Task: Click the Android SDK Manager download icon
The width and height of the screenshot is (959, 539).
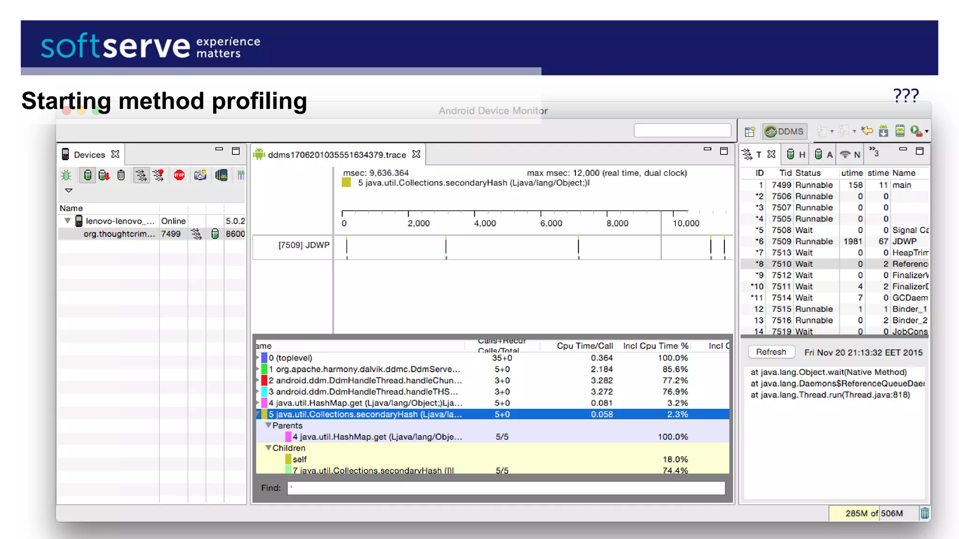Action: 884,131
